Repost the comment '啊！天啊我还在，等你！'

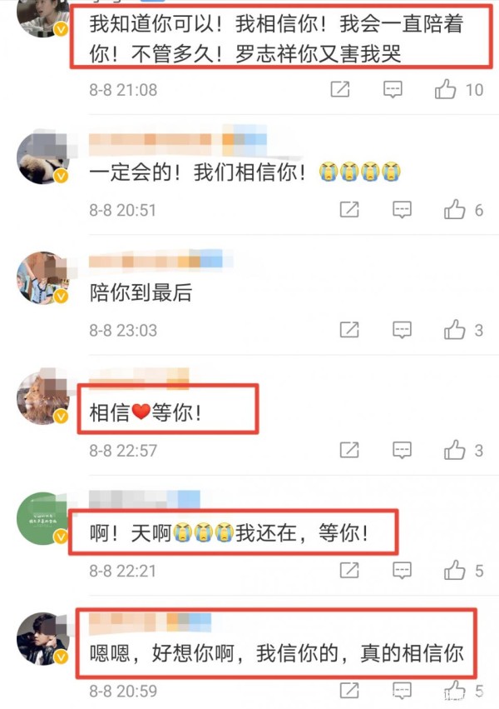point(349,570)
